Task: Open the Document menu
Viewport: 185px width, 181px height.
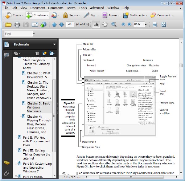Action: (x=38, y=8)
